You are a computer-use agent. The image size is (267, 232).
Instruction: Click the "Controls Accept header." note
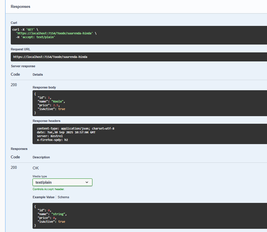[x=49, y=189]
